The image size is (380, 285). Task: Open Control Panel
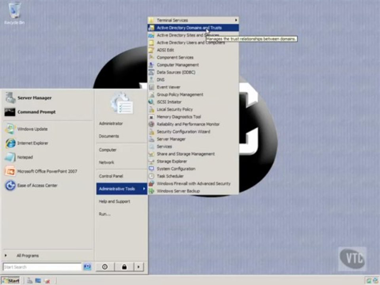[x=111, y=176]
